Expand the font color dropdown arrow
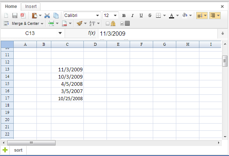The image size is (229, 156). click(177, 15)
